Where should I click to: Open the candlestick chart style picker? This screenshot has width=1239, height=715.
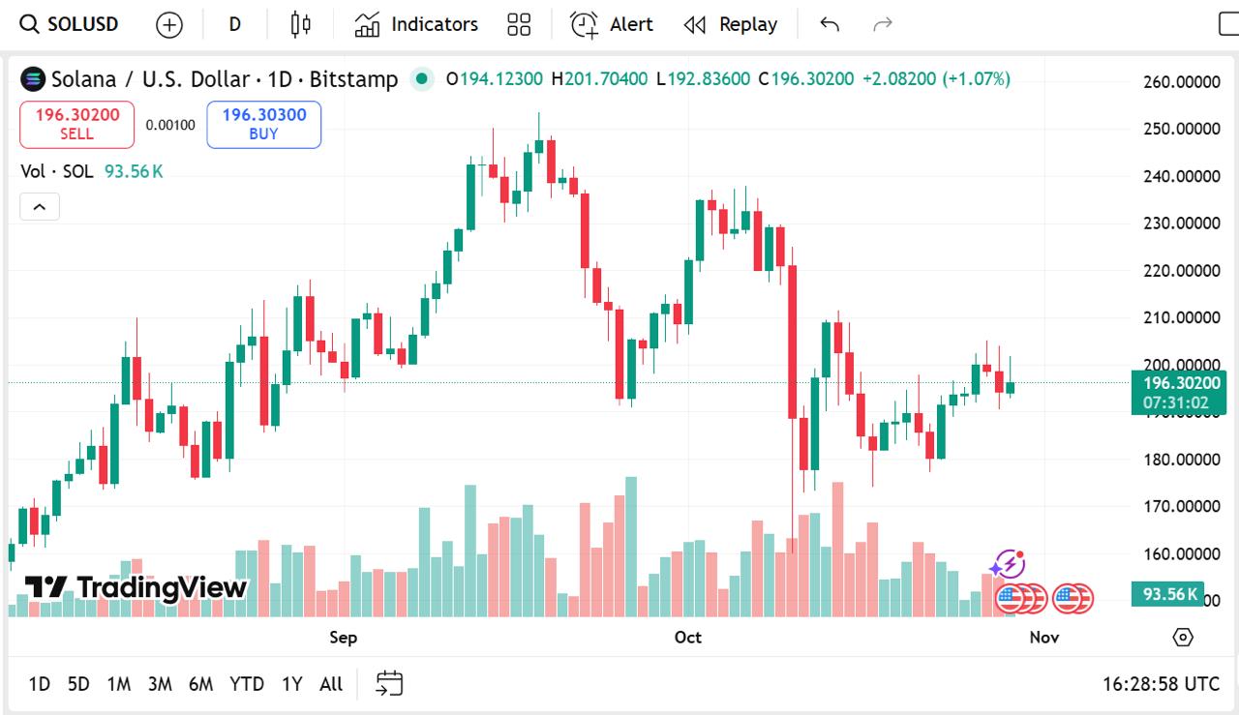(300, 24)
